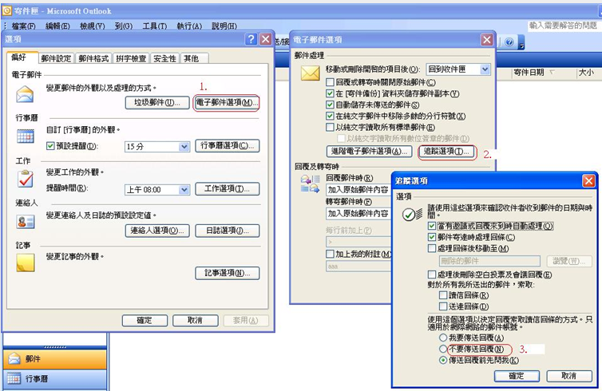Check the 讀信回條 option
The width and height of the screenshot is (602, 391).
coord(443,295)
